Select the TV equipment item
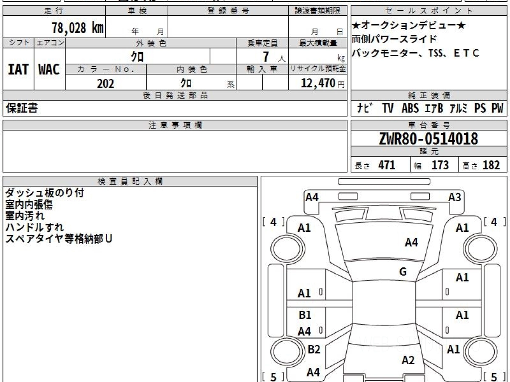510x382 pixels. pyautogui.click(x=388, y=109)
